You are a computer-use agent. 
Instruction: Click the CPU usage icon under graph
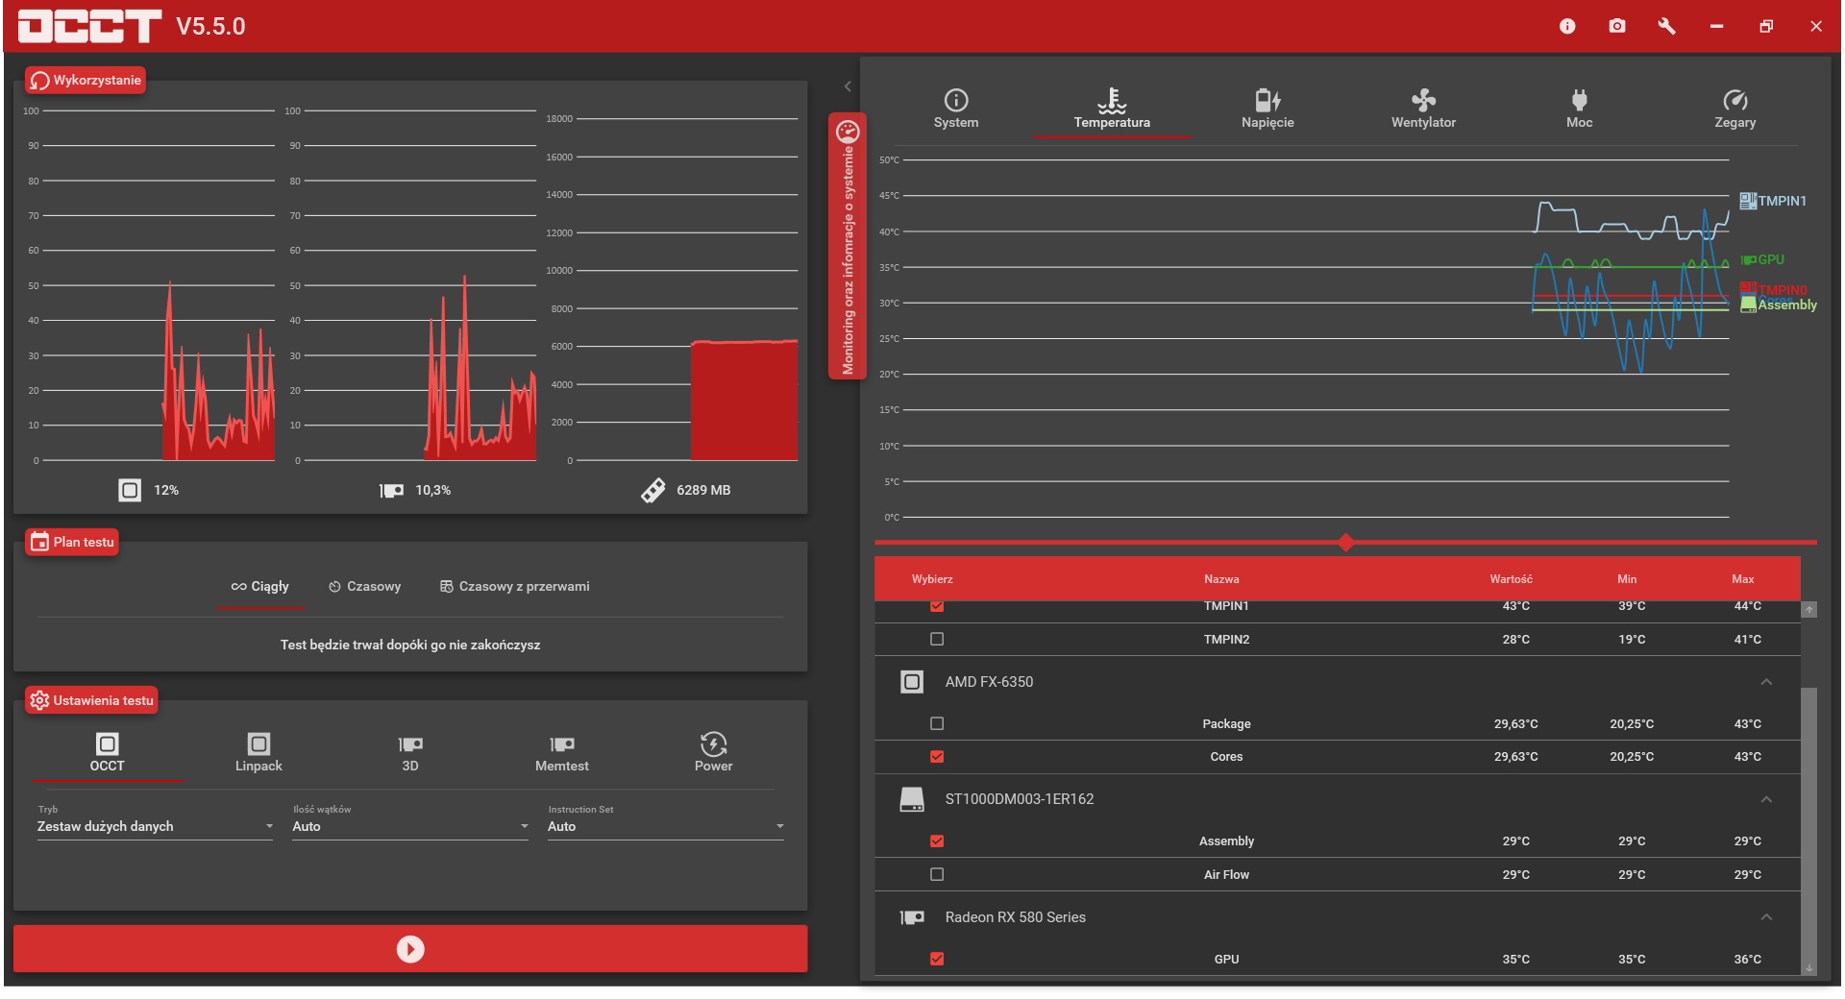tap(130, 490)
